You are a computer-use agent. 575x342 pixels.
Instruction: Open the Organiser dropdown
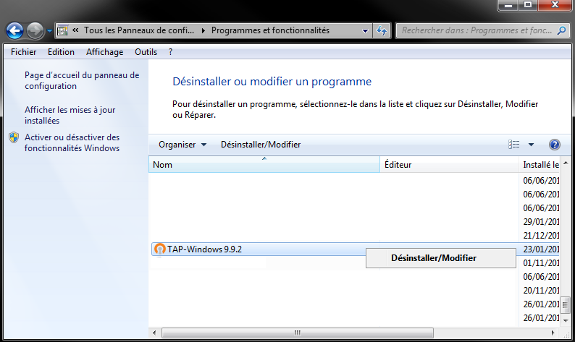[182, 145]
